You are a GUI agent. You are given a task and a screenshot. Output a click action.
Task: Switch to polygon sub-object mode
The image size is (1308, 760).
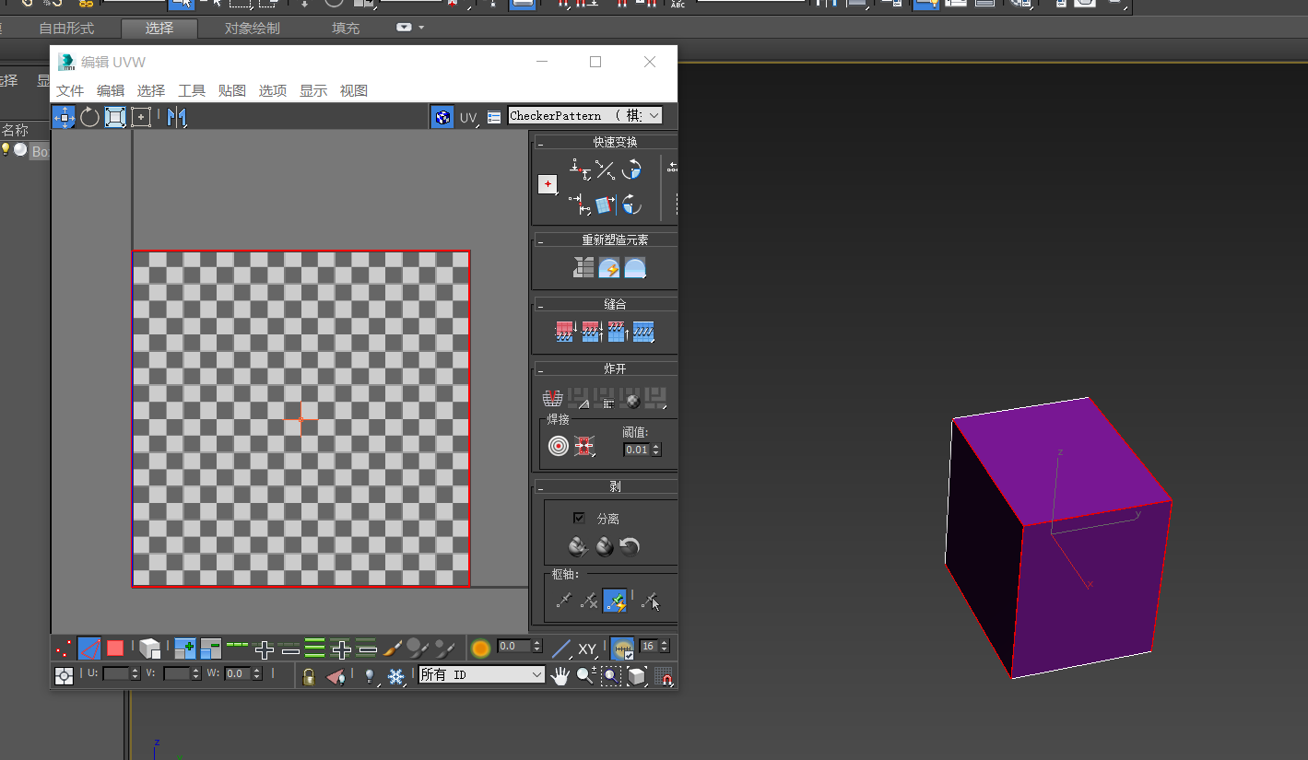[x=115, y=649]
